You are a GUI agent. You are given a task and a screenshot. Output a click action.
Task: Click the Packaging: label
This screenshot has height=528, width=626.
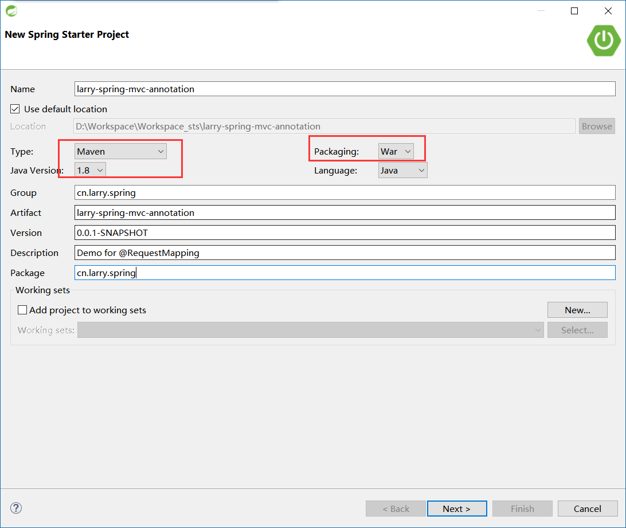tap(337, 152)
